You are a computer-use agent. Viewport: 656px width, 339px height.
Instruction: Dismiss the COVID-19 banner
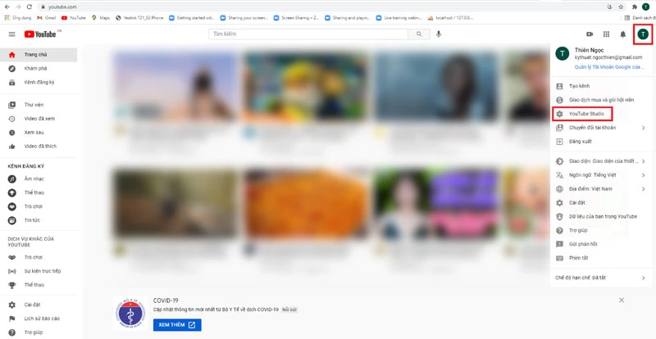click(622, 301)
